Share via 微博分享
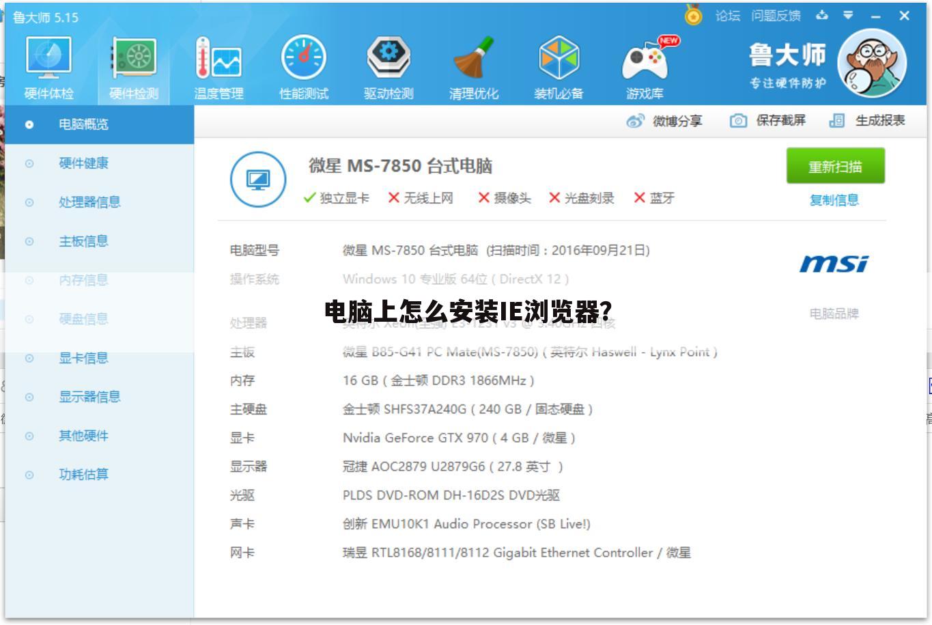The width and height of the screenshot is (932, 625). tap(664, 121)
